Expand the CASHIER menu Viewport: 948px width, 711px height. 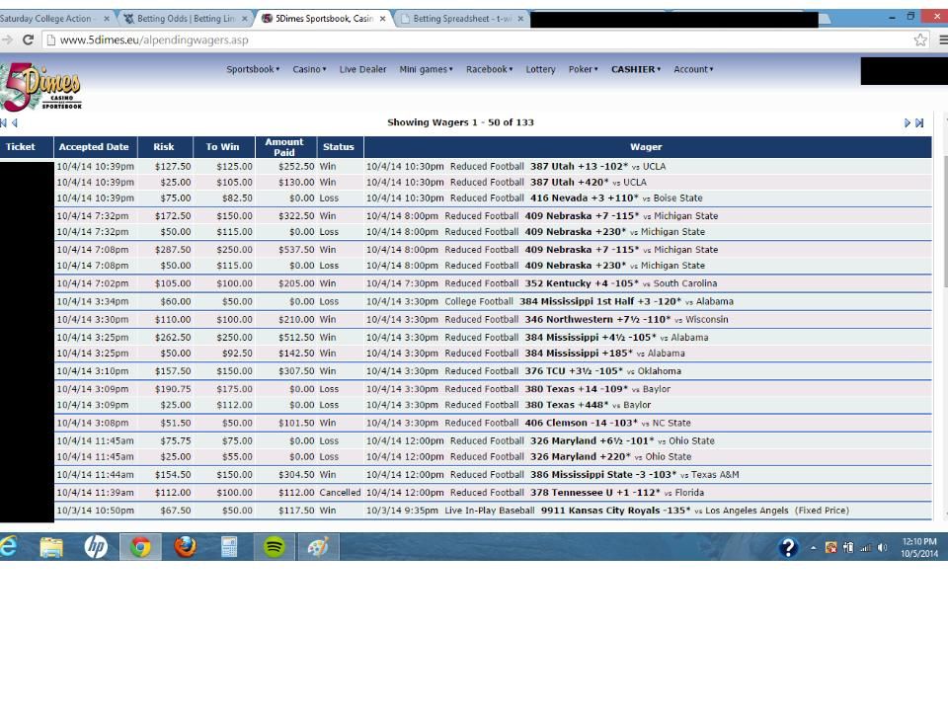click(x=636, y=69)
